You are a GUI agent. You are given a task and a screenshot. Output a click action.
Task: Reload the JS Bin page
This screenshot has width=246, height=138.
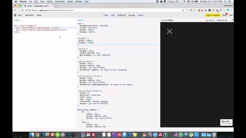point(22,10)
